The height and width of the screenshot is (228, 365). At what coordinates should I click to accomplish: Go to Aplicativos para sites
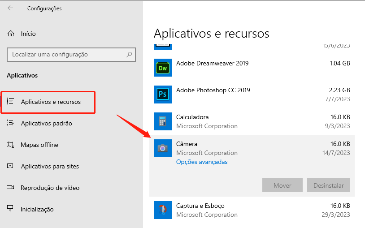tap(50, 166)
